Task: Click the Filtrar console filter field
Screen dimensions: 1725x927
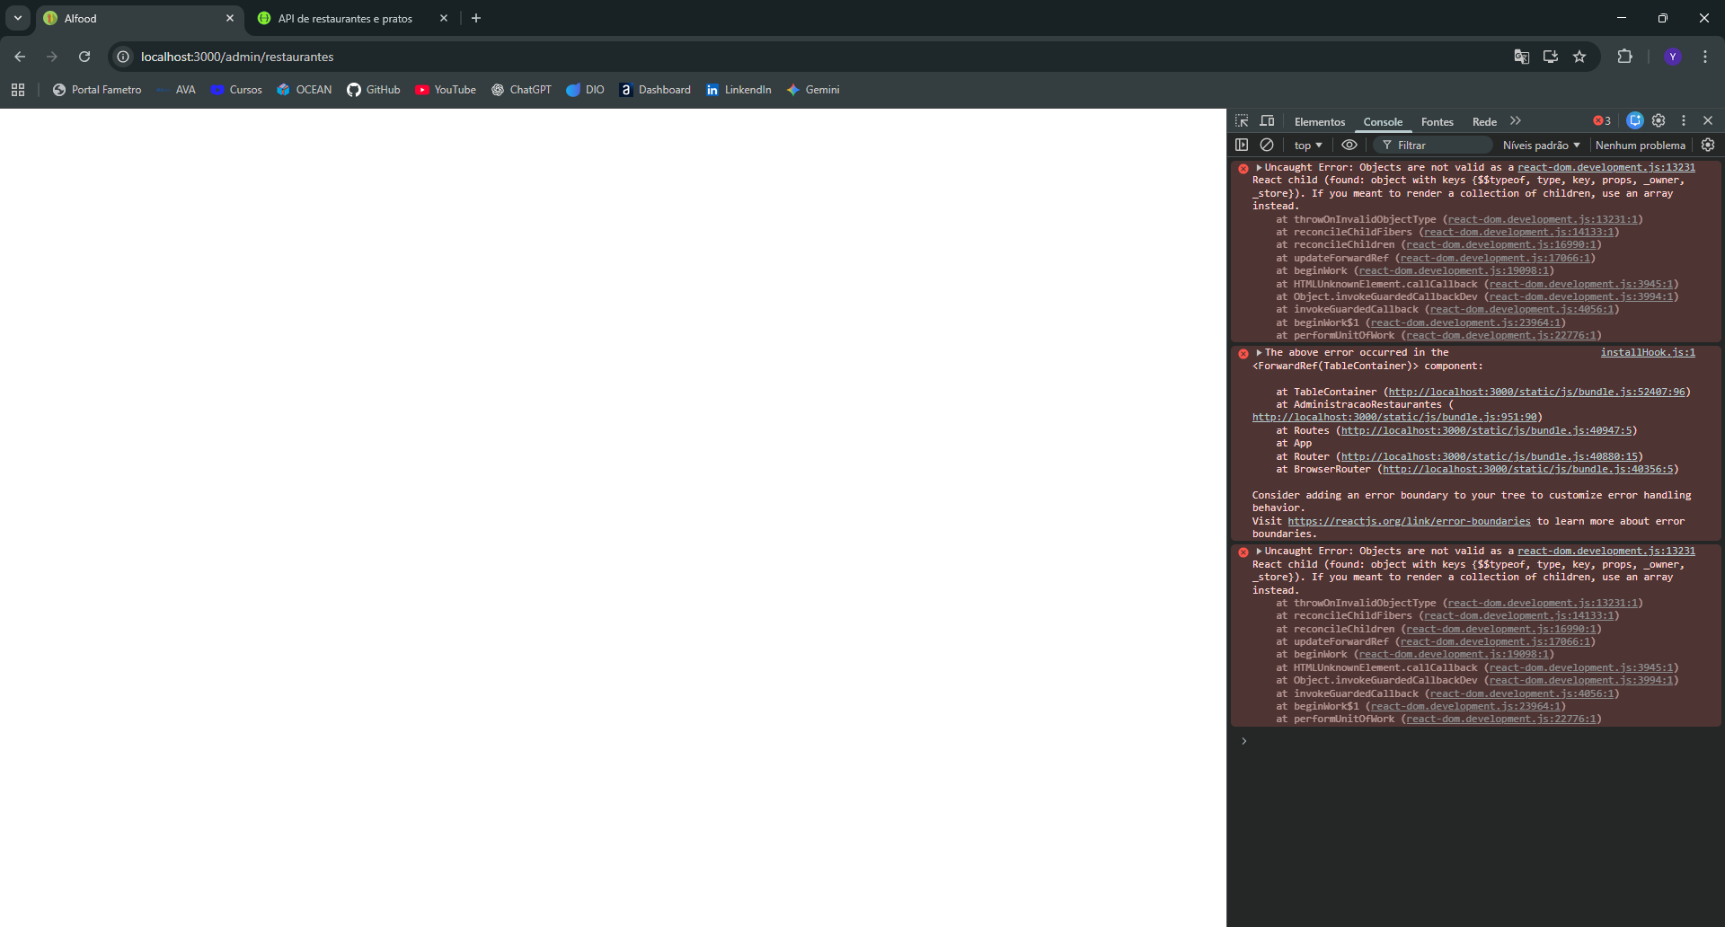Action: click(1435, 146)
